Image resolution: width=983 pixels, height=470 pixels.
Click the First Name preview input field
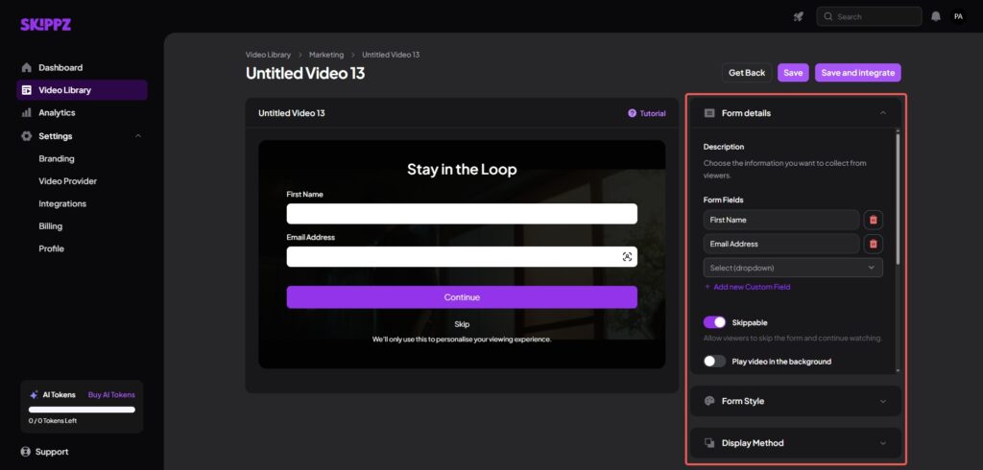pos(461,214)
